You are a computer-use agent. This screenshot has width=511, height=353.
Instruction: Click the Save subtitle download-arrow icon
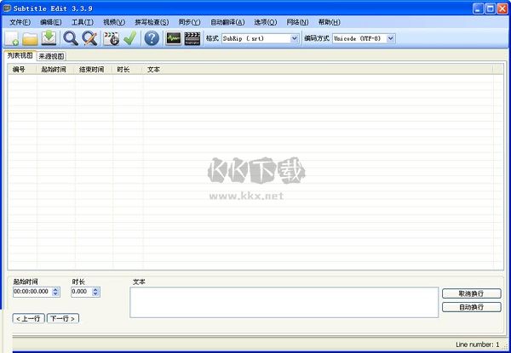click(x=49, y=38)
